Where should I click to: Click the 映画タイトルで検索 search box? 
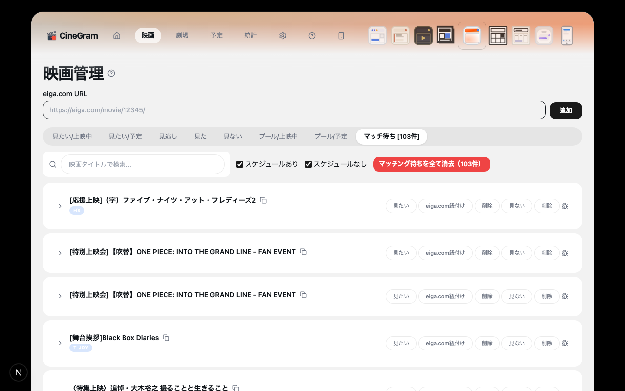(142, 164)
